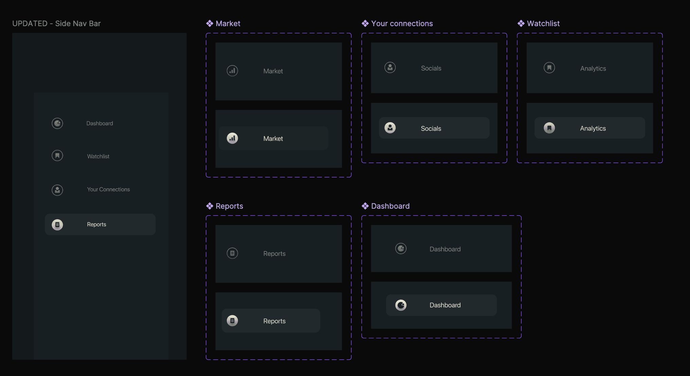Select the UPDATED - Side Nav Bar frame label
Image resolution: width=690 pixels, height=376 pixels.
[56, 23]
